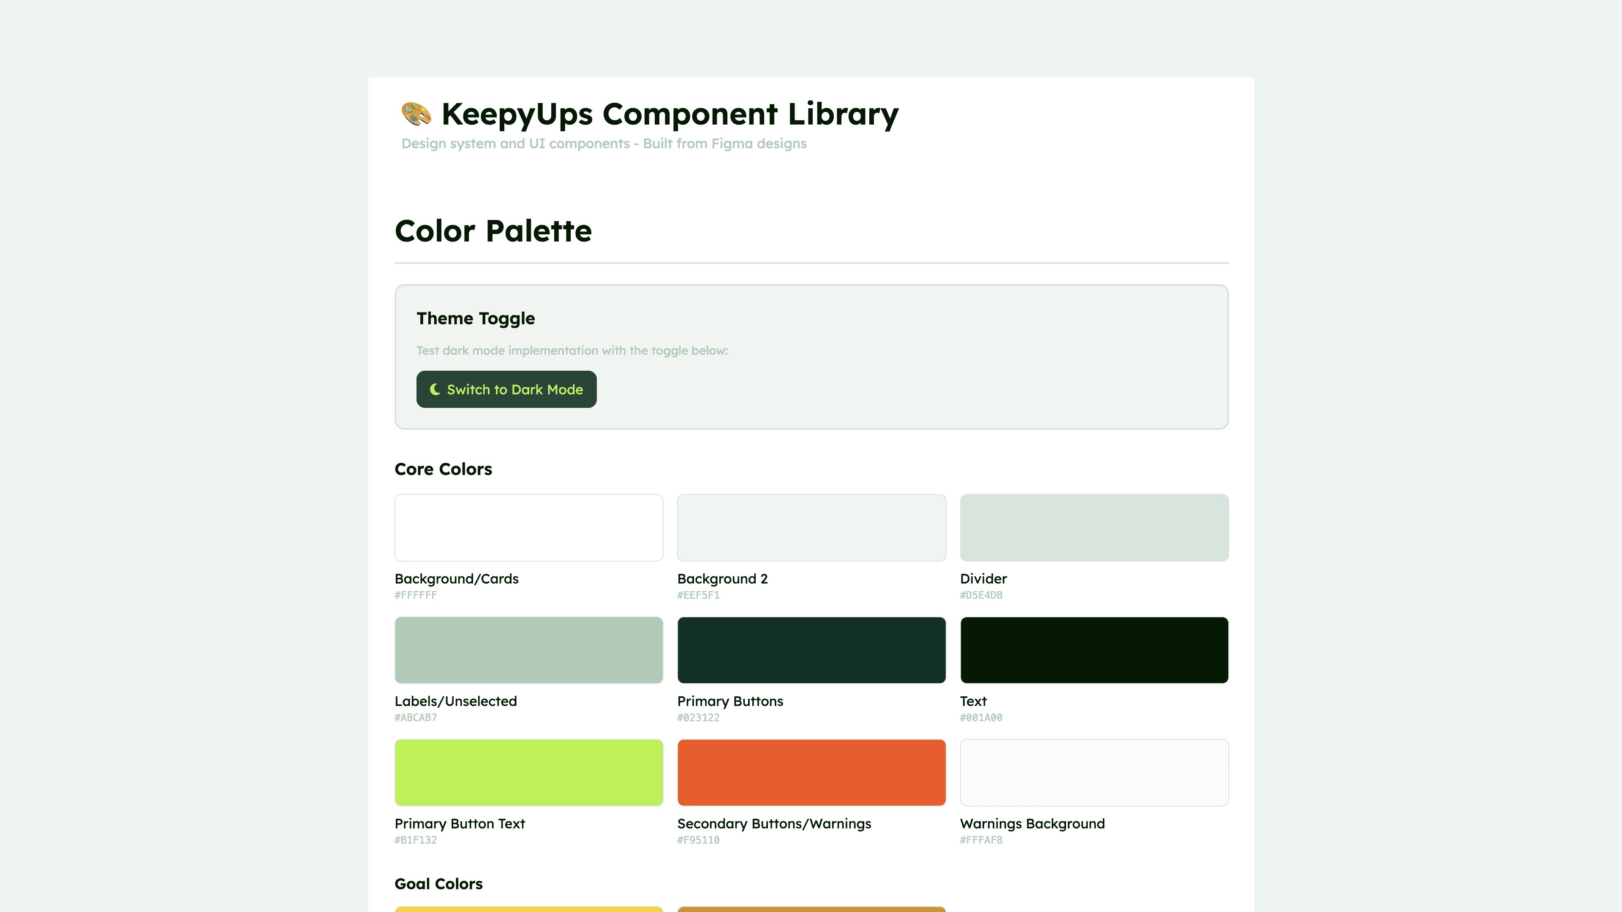This screenshot has height=912, width=1622.
Task: Select the Secondary Buttons/Warnings orange swatch
Action: coord(811,772)
